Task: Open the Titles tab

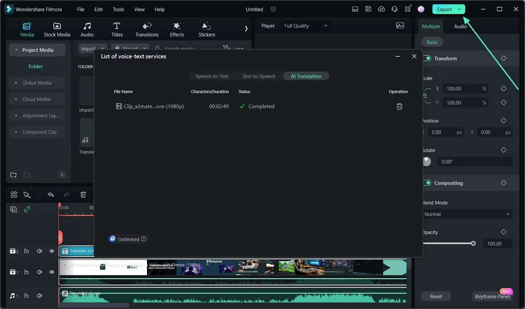Action: point(117,30)
